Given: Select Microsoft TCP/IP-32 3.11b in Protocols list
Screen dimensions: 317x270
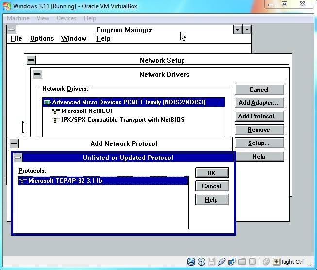Looking at the screenshot, I should pyautogui.click(x=65, y=181).
